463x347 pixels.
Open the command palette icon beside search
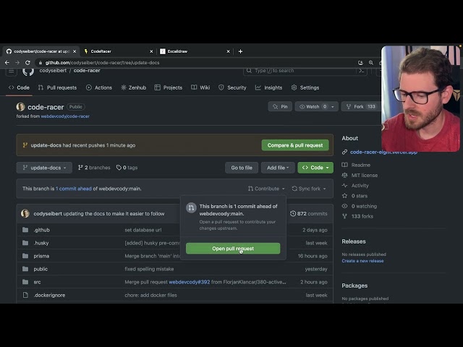pyautogui.click(x=362, y=71)
